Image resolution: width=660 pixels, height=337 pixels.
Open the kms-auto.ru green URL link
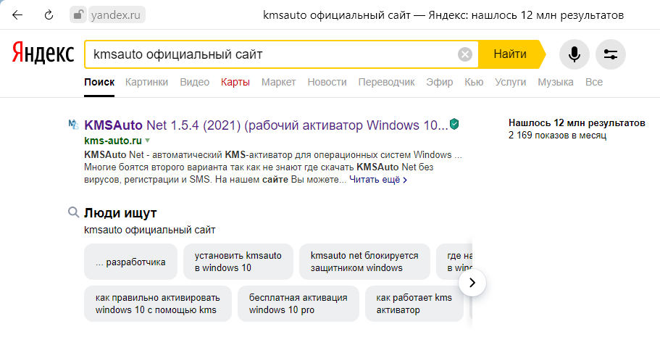coord(113,141)
